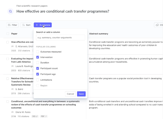Click the authors icon beside S. Baird
The image size is (163, 119).
tap(12, 89)
